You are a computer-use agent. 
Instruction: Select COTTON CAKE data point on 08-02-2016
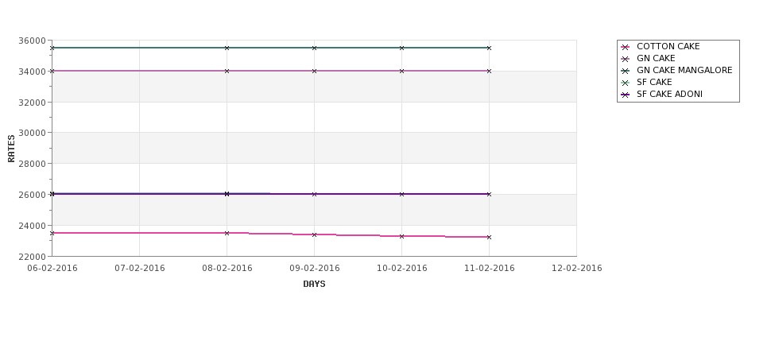click(x=227, y=233)
